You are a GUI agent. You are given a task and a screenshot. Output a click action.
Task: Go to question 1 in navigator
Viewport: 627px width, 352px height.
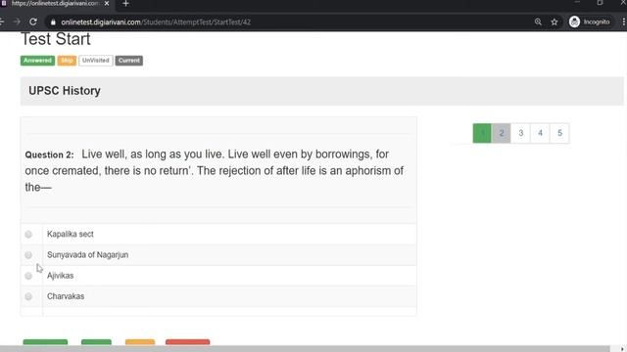pos(482,133)
